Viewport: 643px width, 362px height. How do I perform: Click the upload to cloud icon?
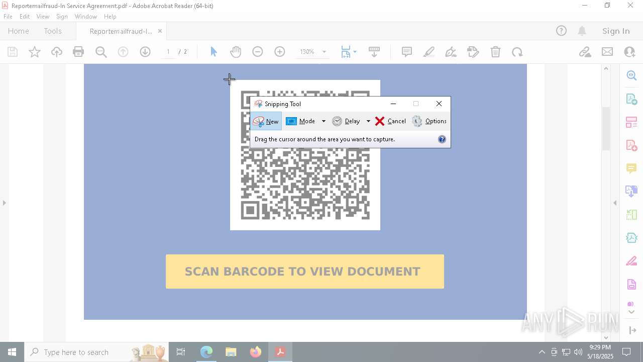click(x=57, y=52)
